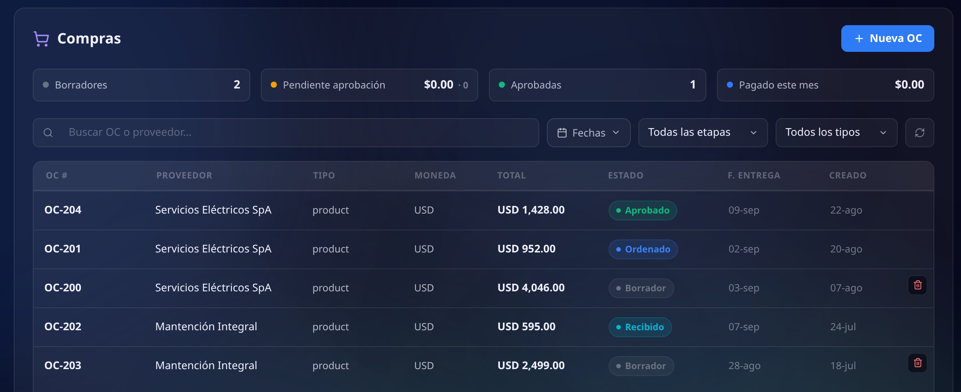961x392 pixels.
Task: Open the Pendiente aprobación summary card
Action: tap(369, 85)
